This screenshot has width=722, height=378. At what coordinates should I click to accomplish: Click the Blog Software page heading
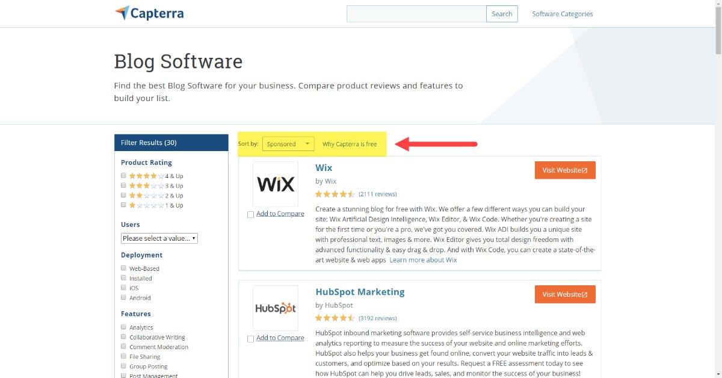coord(178,61)
